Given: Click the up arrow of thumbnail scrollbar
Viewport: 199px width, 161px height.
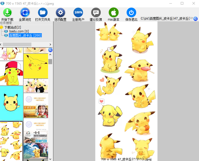Looking at the screenshot, I should [x=50, y=55].
